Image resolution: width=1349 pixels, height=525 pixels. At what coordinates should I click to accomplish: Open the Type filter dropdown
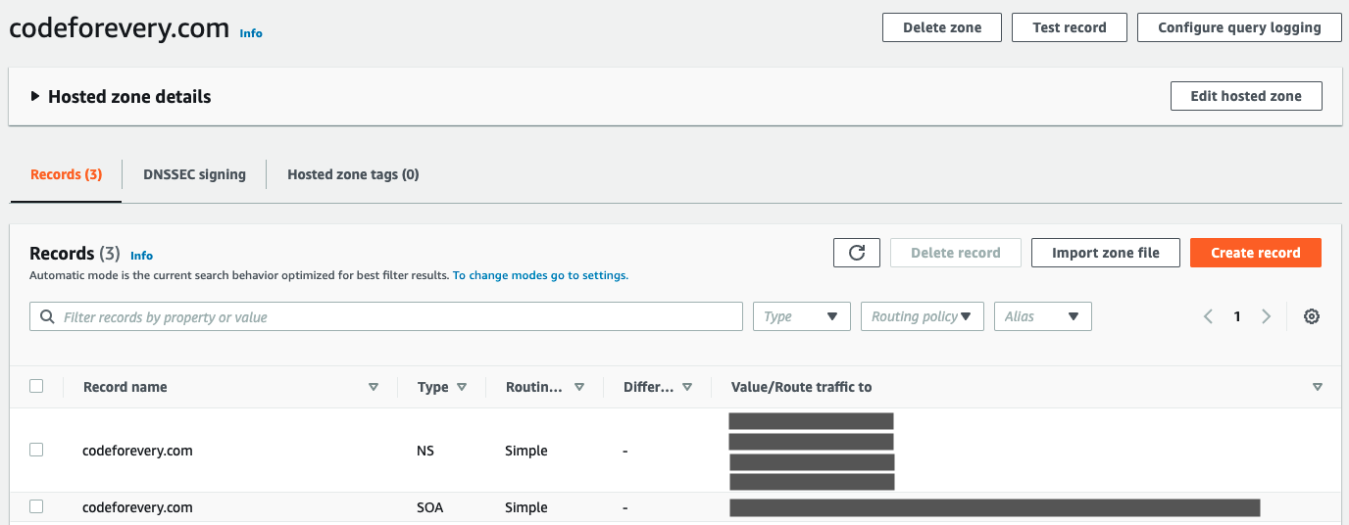(801, 316)
